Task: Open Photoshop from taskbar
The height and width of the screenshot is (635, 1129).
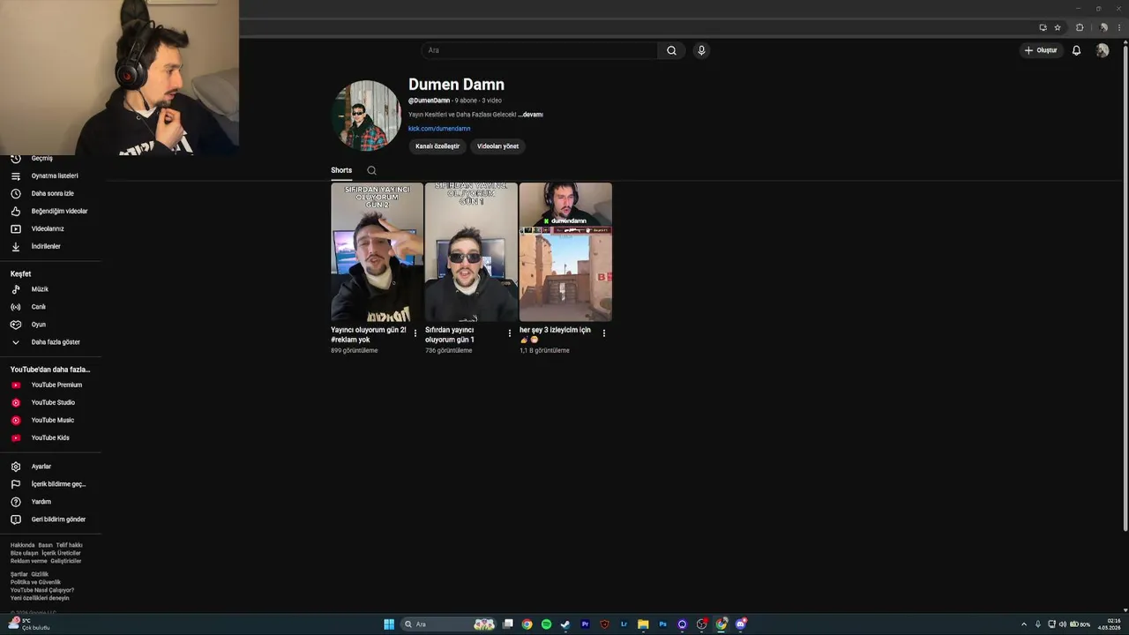Action: coord(662,624)
